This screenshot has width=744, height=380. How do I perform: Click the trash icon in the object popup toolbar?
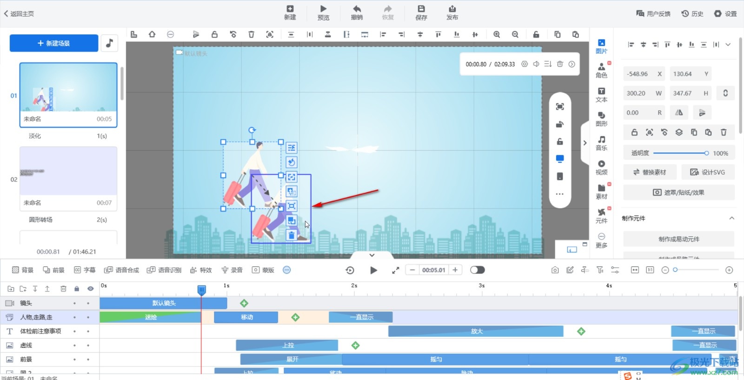292,235
